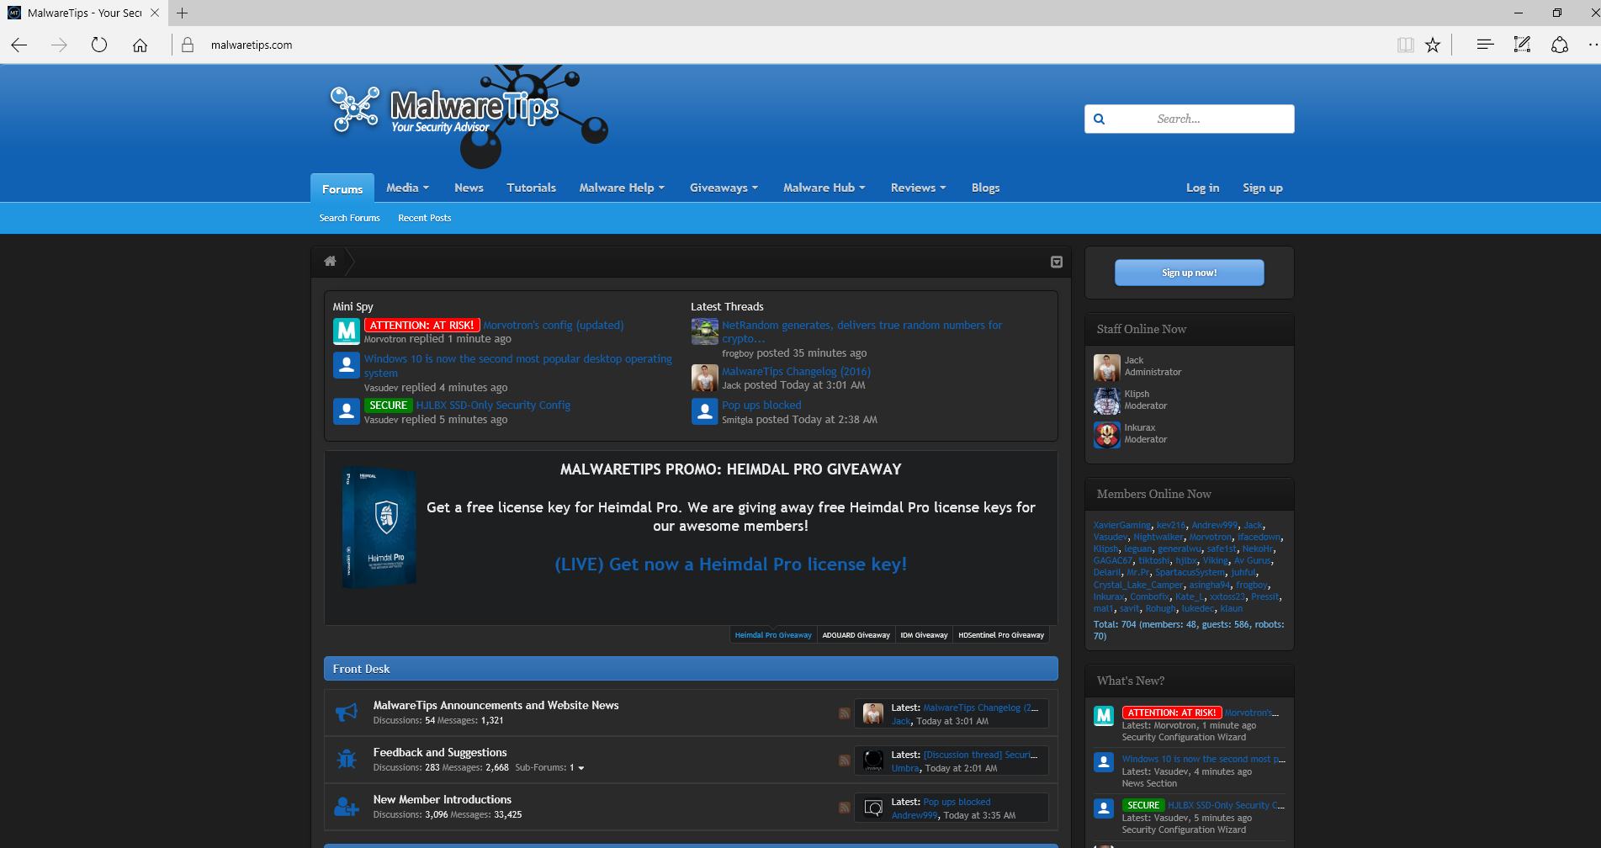
Task: Open MalwareTips Announcements and Website News forum
Action: (x=496, y=705)
